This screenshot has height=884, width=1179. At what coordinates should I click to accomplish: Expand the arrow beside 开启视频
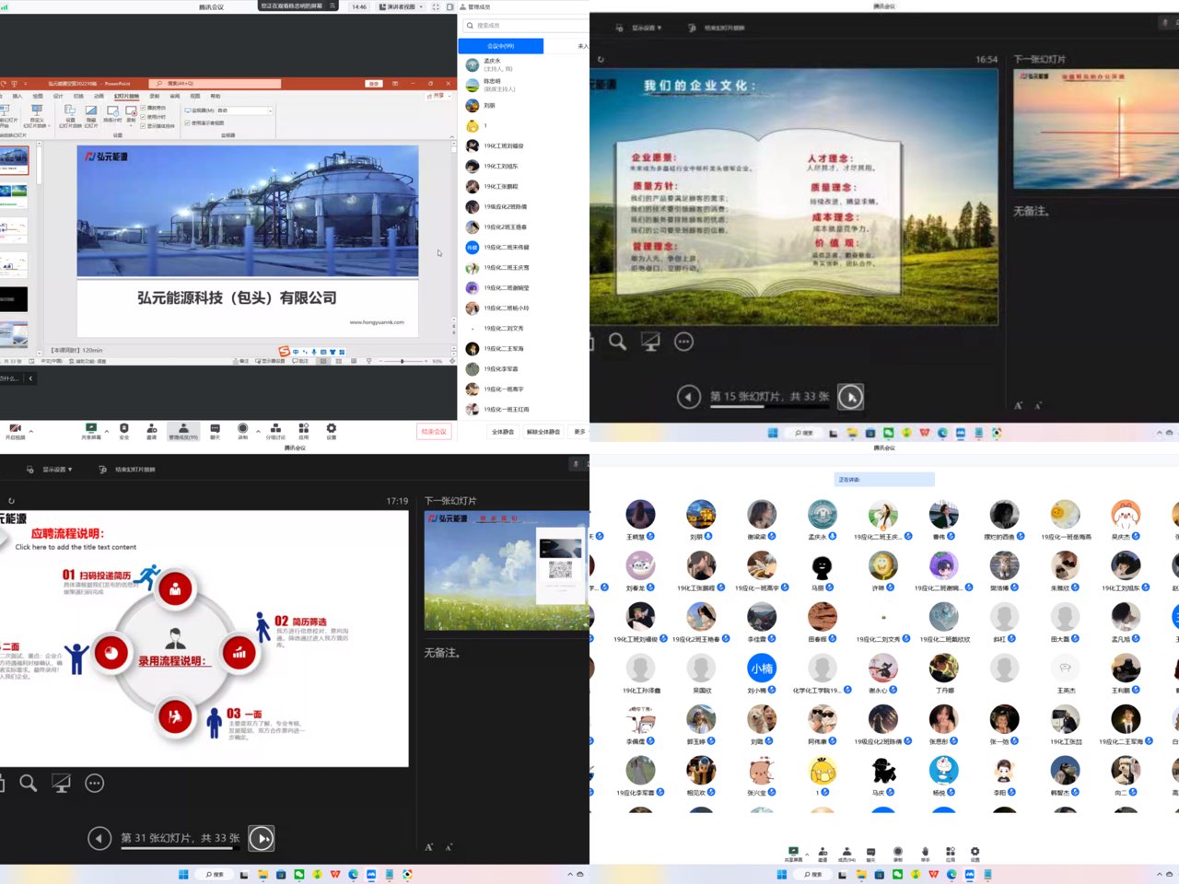31,430
